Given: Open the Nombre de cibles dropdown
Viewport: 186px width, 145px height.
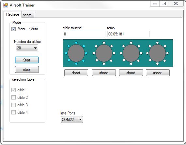Looking at the screenshot, I should click(x=27, y=48).
